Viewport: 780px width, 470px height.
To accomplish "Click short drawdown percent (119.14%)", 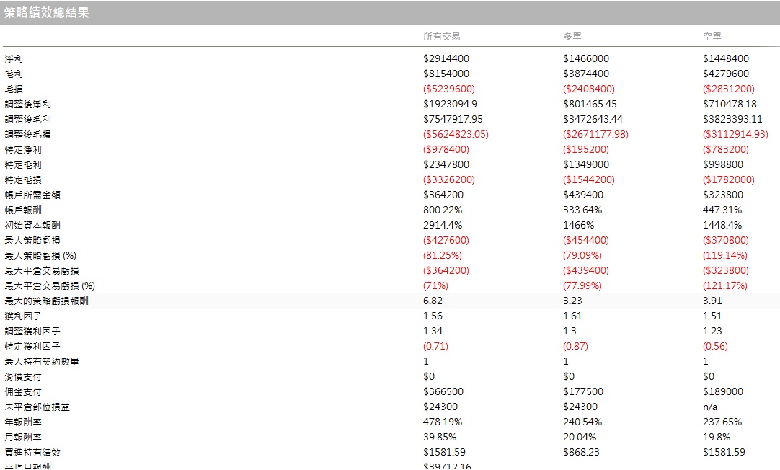I will (x=725, y=256).
